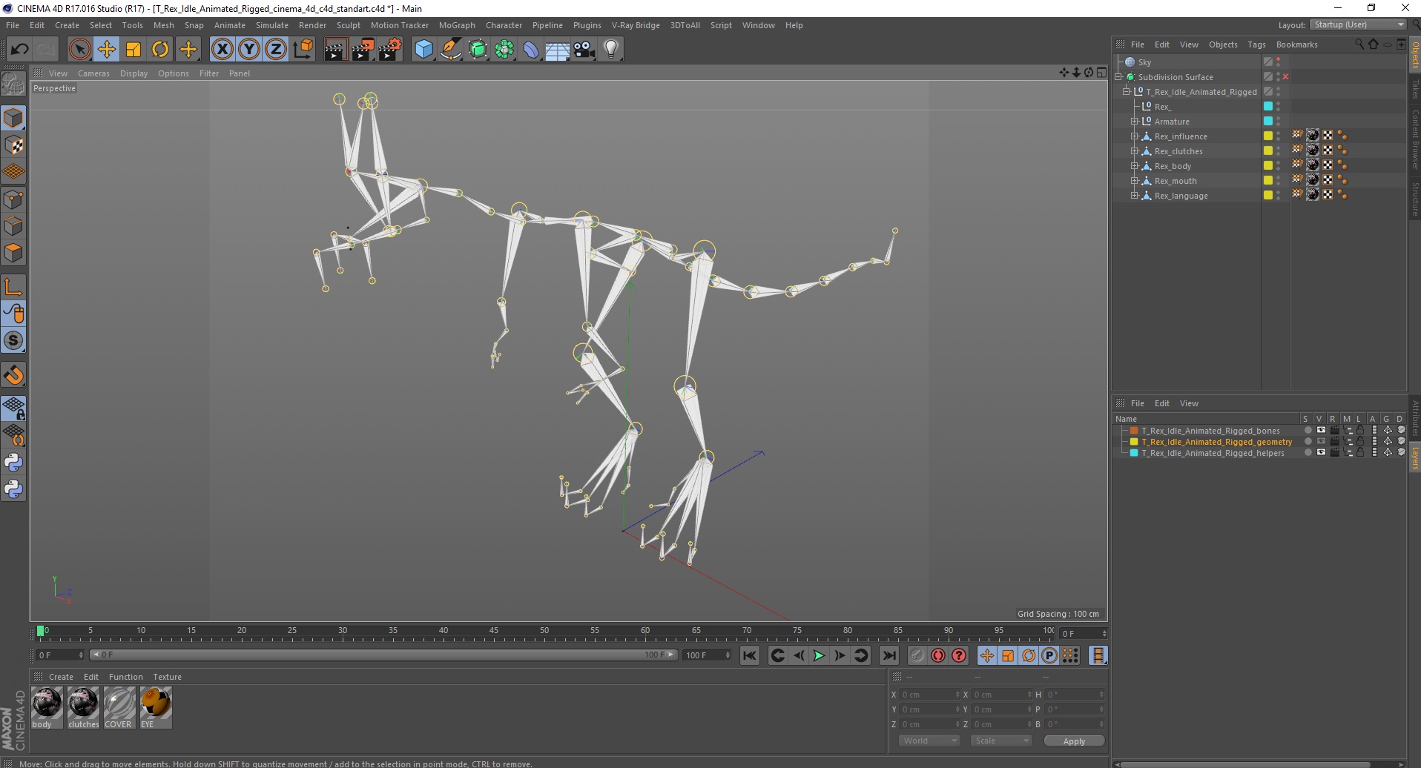Open the MoGraph menu
The image size is (1421, 768).
click(457, 25)
